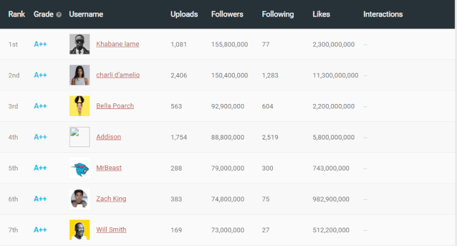Click the A++ grade for Khabane lame
Image resolution: width=457 pixels, height=246 pixels.
tap(40, 44)
